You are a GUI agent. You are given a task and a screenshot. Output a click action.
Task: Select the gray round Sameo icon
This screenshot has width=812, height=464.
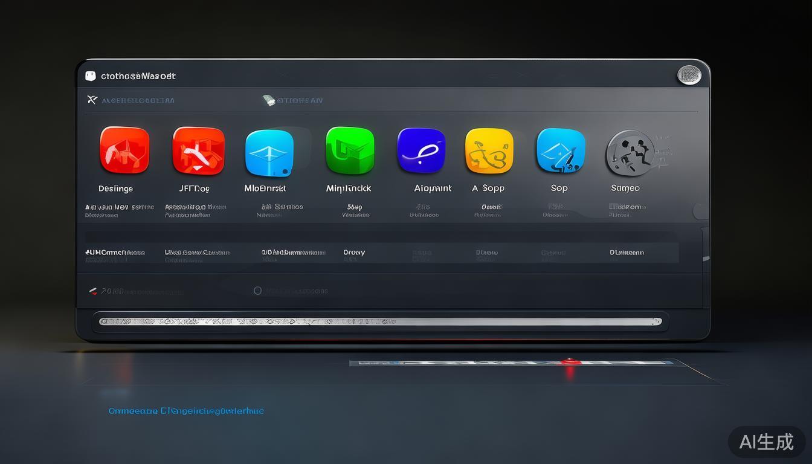pyautogui.click(x=630, y=153)
